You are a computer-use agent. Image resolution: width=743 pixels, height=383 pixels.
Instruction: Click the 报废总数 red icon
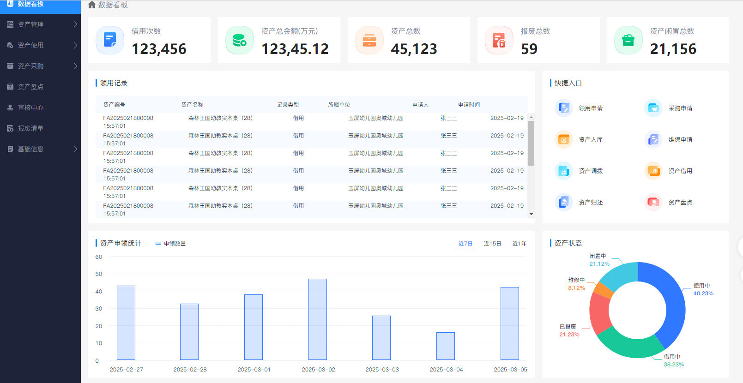499,40
